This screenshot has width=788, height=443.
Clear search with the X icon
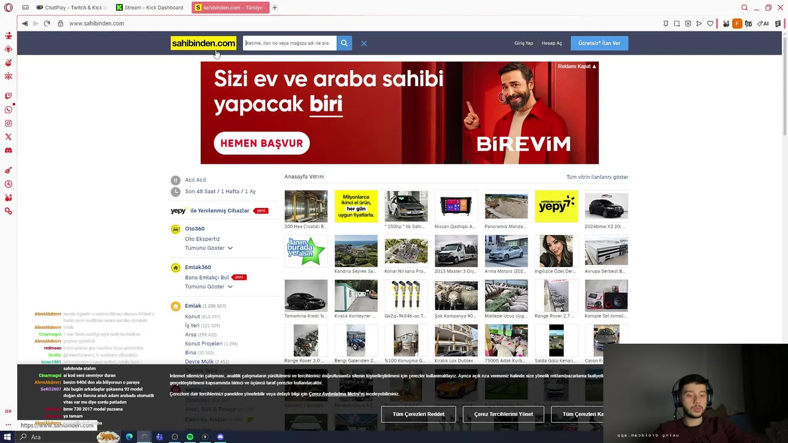[x=364, y=43]
